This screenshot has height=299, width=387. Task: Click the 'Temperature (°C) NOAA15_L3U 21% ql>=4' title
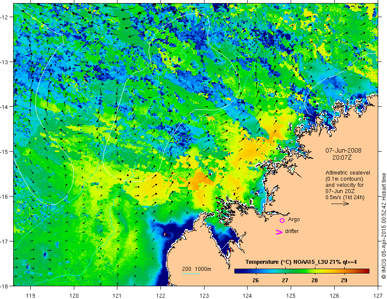pos(301,262)
